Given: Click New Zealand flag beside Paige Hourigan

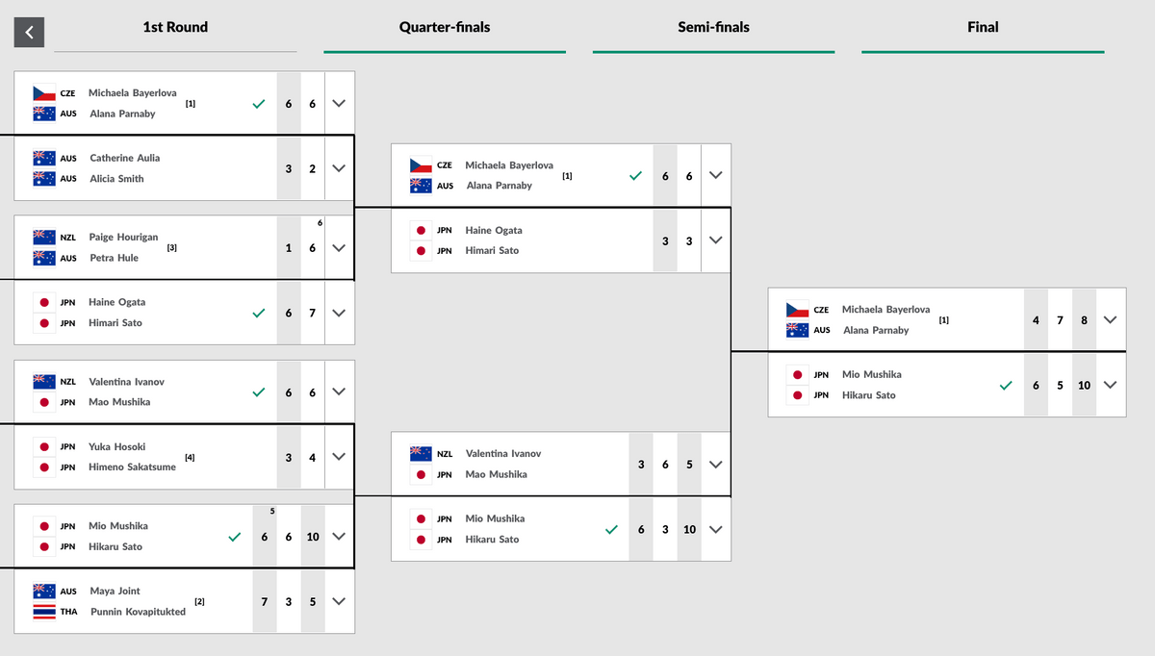Looking at the screenshot, I should [x=44, y=237].
